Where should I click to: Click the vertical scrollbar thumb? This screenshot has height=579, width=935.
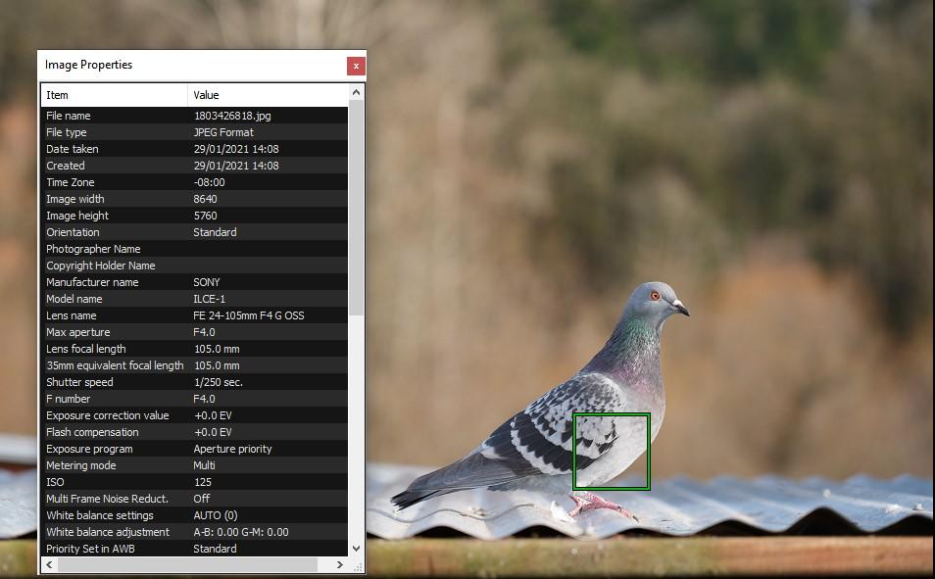pos(356,208)
